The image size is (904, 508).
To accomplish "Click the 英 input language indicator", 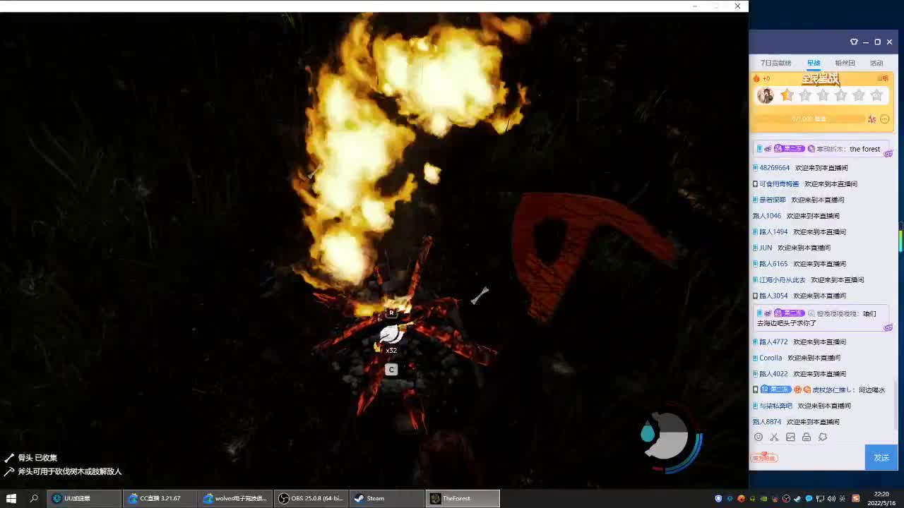I will (x=843, y=499).
